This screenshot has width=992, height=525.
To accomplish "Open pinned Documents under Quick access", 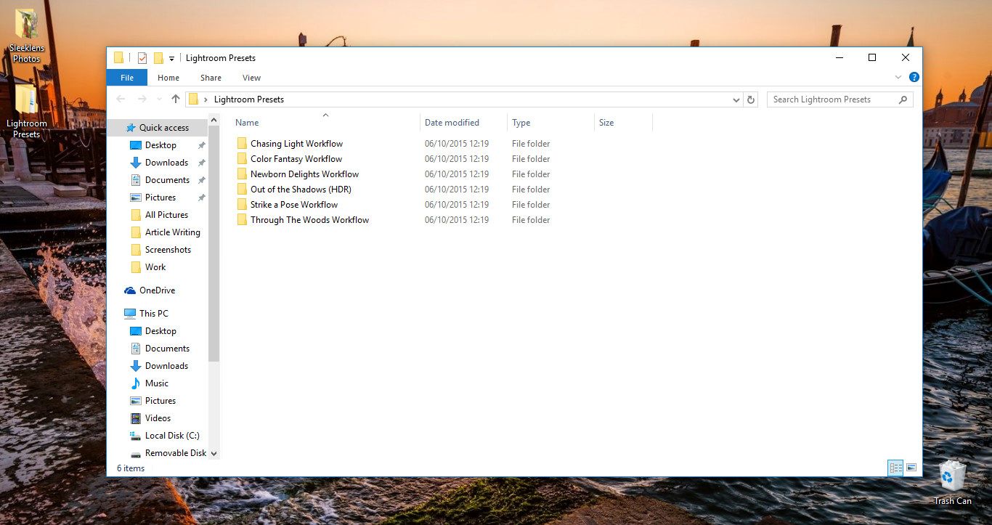I will (166, 180).
